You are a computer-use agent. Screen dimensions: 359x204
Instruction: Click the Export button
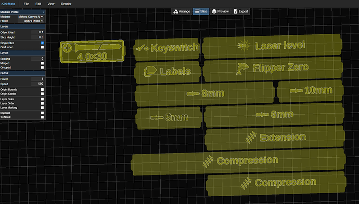coord(240,11)
